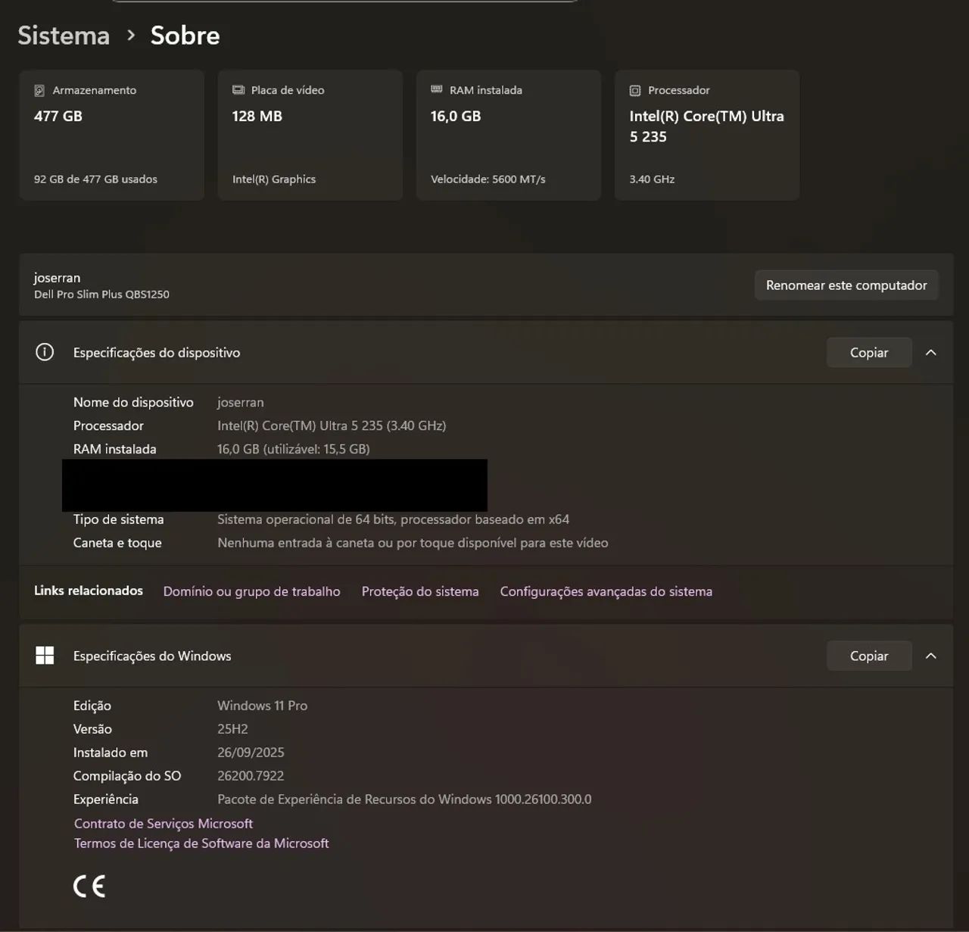Click the Caneta e toque label
The height and width of the screenshot is (932, 969).
117,543
